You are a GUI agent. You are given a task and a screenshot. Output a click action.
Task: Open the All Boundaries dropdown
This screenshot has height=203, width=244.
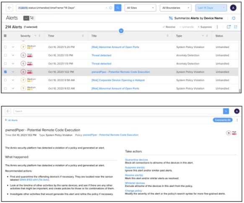(176, 8)
